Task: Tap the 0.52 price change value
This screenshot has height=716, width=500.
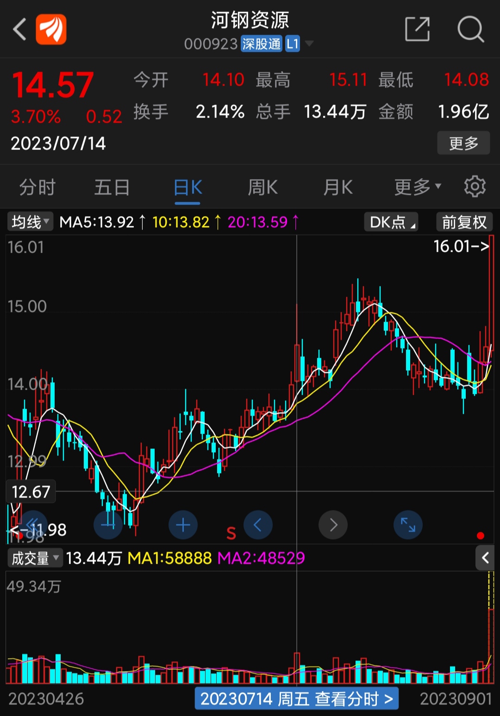Action: click(104, 117)
